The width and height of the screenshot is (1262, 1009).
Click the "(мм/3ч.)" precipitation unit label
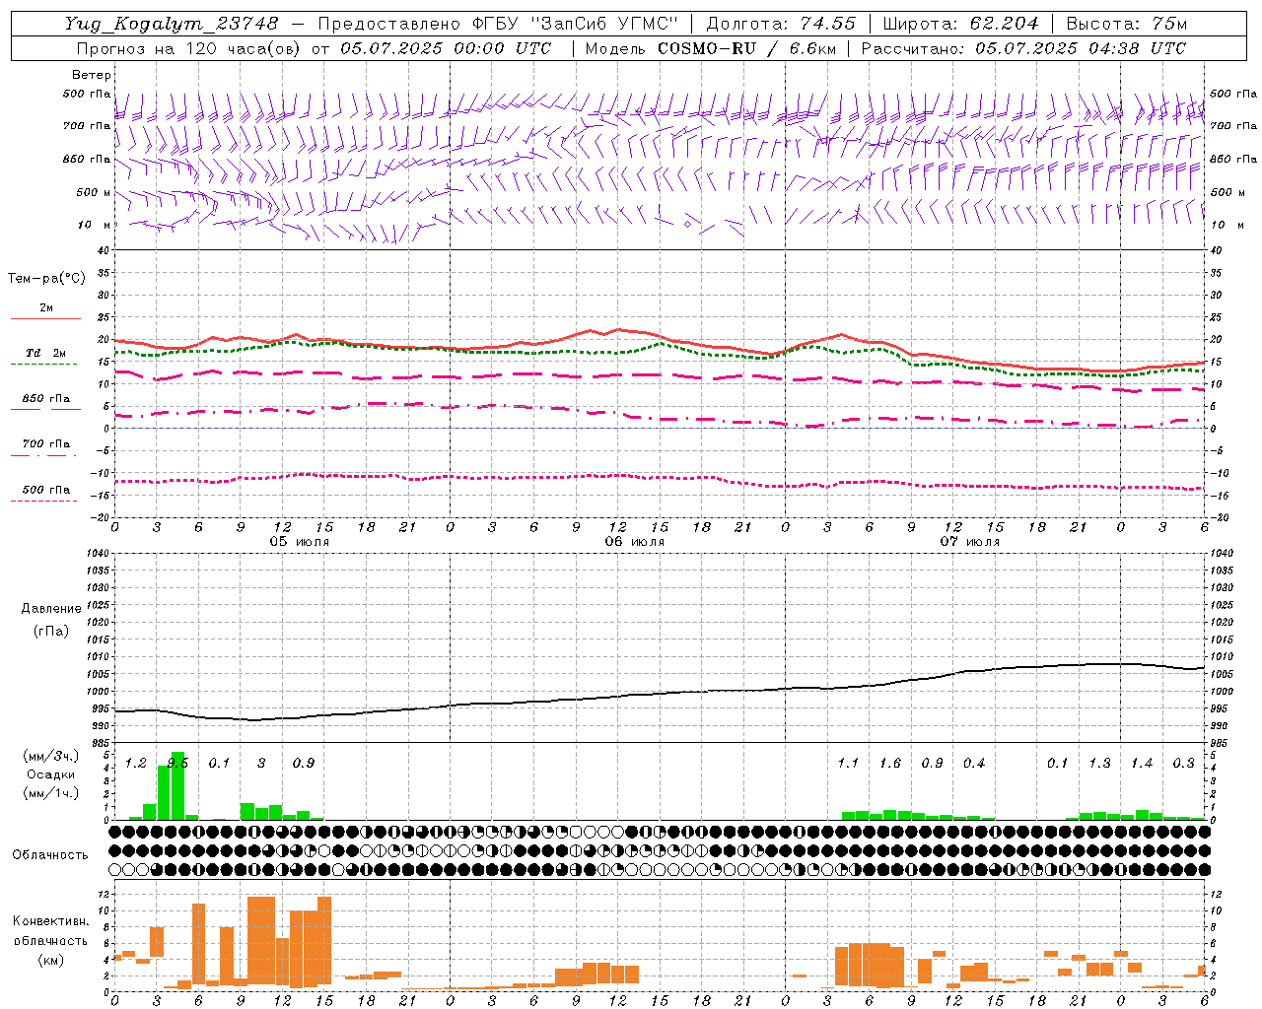(51, 757)
